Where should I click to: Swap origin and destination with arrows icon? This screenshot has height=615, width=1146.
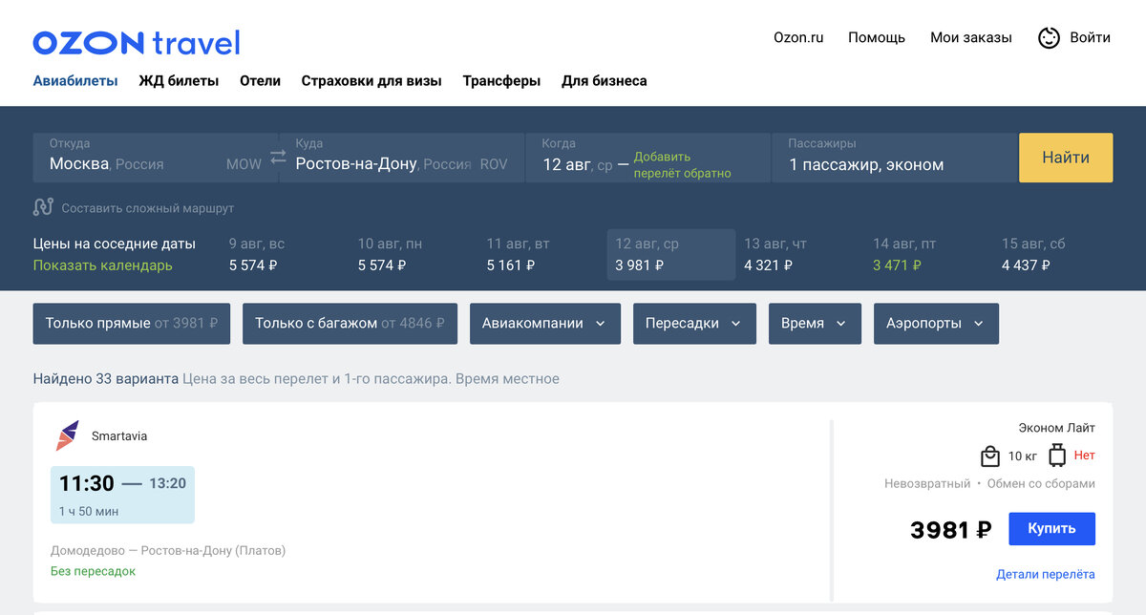point(278,157)
